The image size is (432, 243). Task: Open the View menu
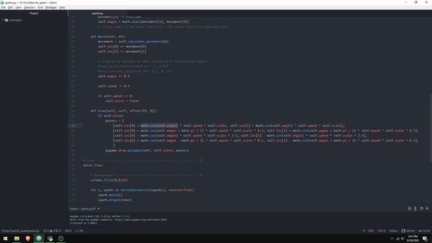point(18,7)
